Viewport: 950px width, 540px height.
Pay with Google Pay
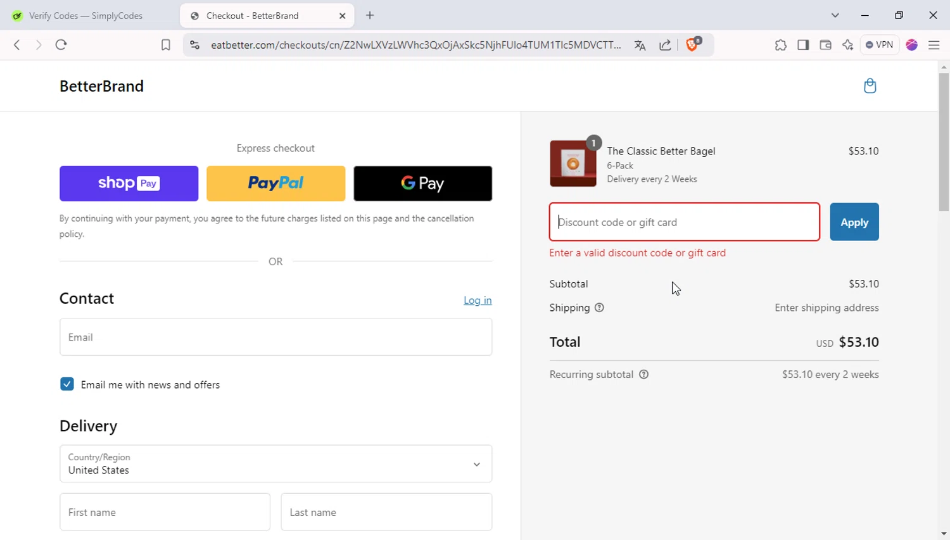tap(422, 184)
